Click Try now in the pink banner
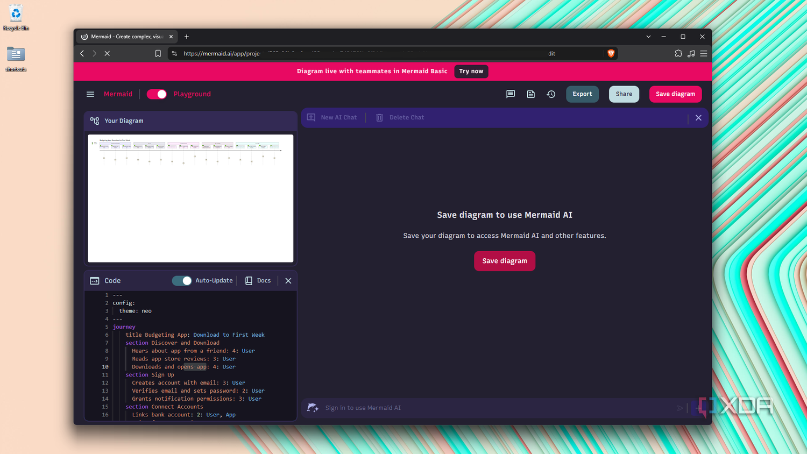 point(471,72)
